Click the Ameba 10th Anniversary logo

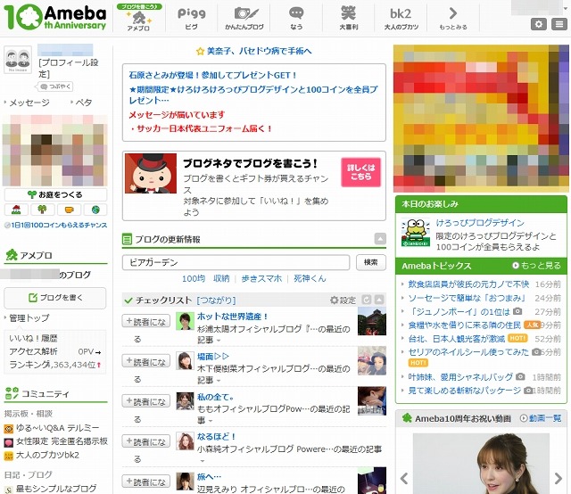(x=55, y=17)
